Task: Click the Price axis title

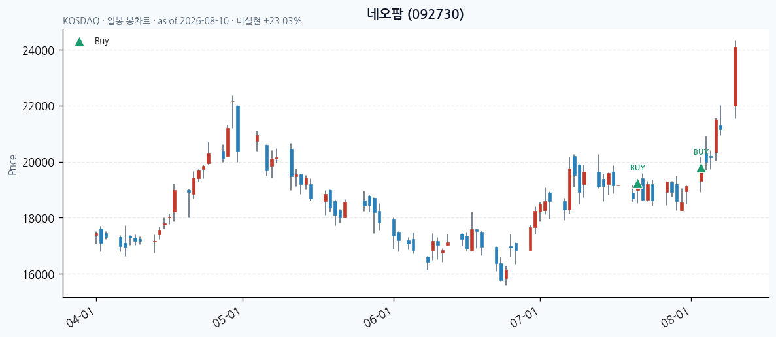Action: 13,165
